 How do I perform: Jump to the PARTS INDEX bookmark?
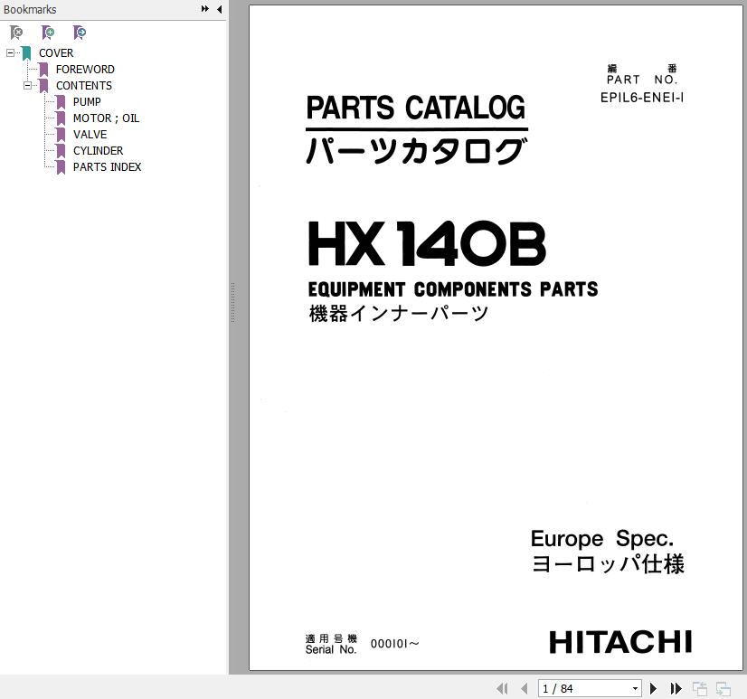pos(108,166)
